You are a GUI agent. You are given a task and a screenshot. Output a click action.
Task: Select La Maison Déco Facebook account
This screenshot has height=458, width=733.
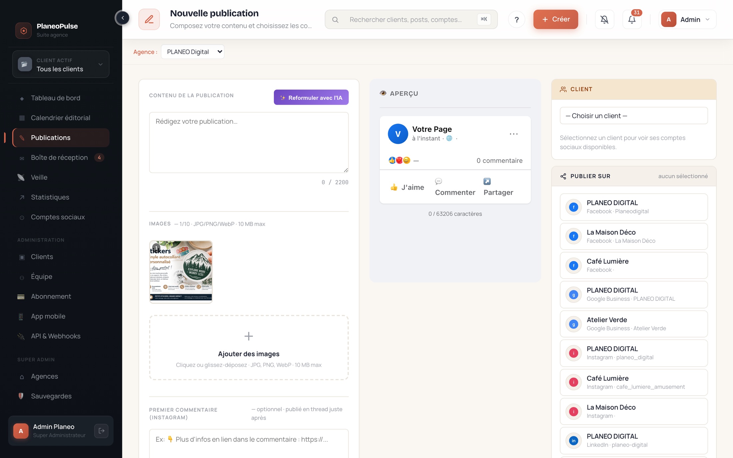point(633,236)
